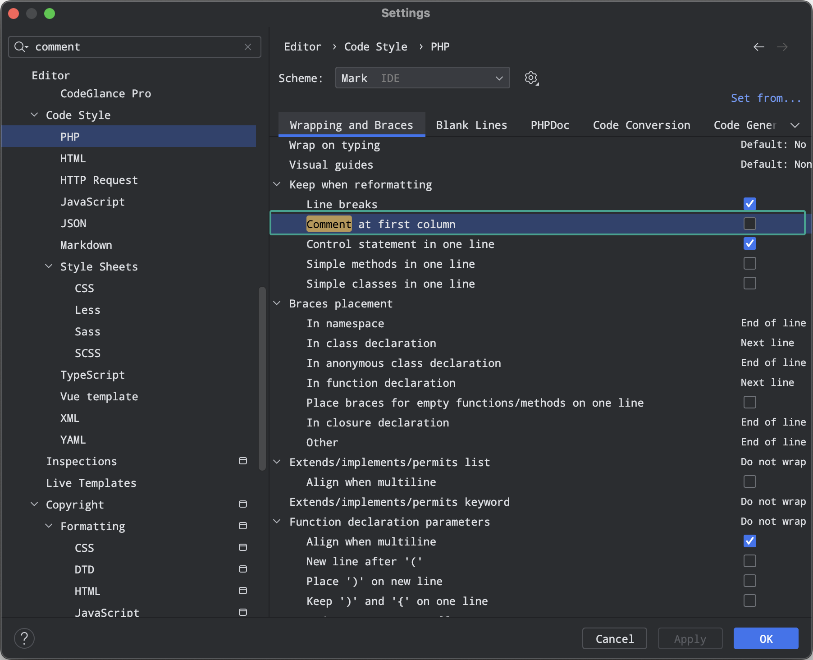
Task: Click the magnifier search history icon
Action: click(21, 47)
